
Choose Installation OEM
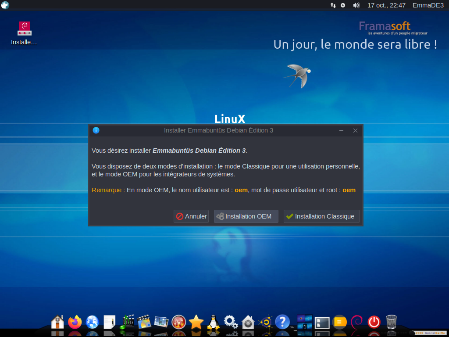pos(246,216)
